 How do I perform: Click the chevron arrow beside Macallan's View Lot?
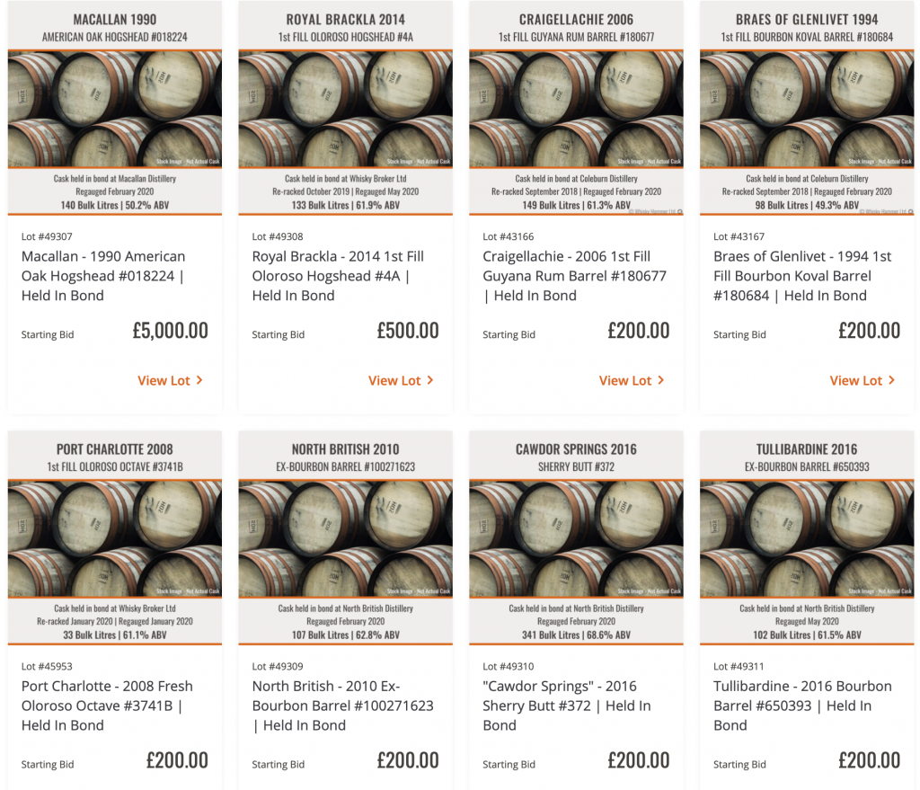pyautogui.click(x=199, y=380)
